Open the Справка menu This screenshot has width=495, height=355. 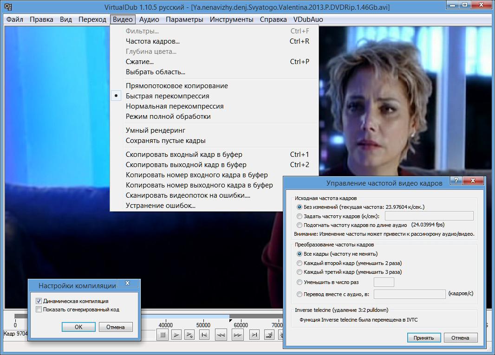pyautogui.click(x=274, y=19)
